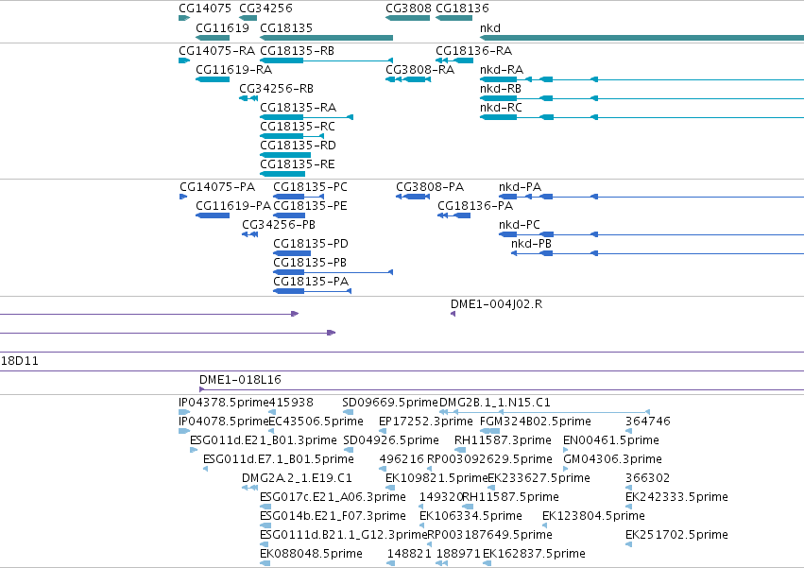Select transcript CG18135-RB label
Screen dimensions: 804x568
click(x=298, y=51)
